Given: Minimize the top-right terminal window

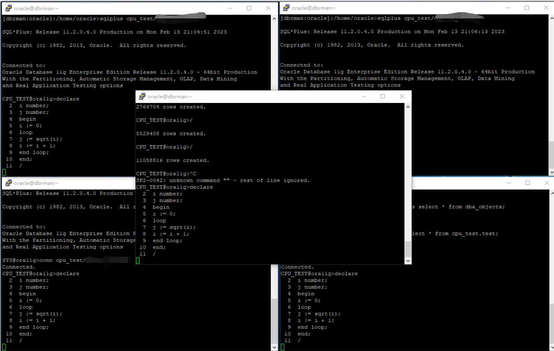Looking at the screenshot, I should (x=508, y=8).
